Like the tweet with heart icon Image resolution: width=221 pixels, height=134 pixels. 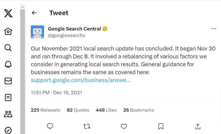[124, 126]
